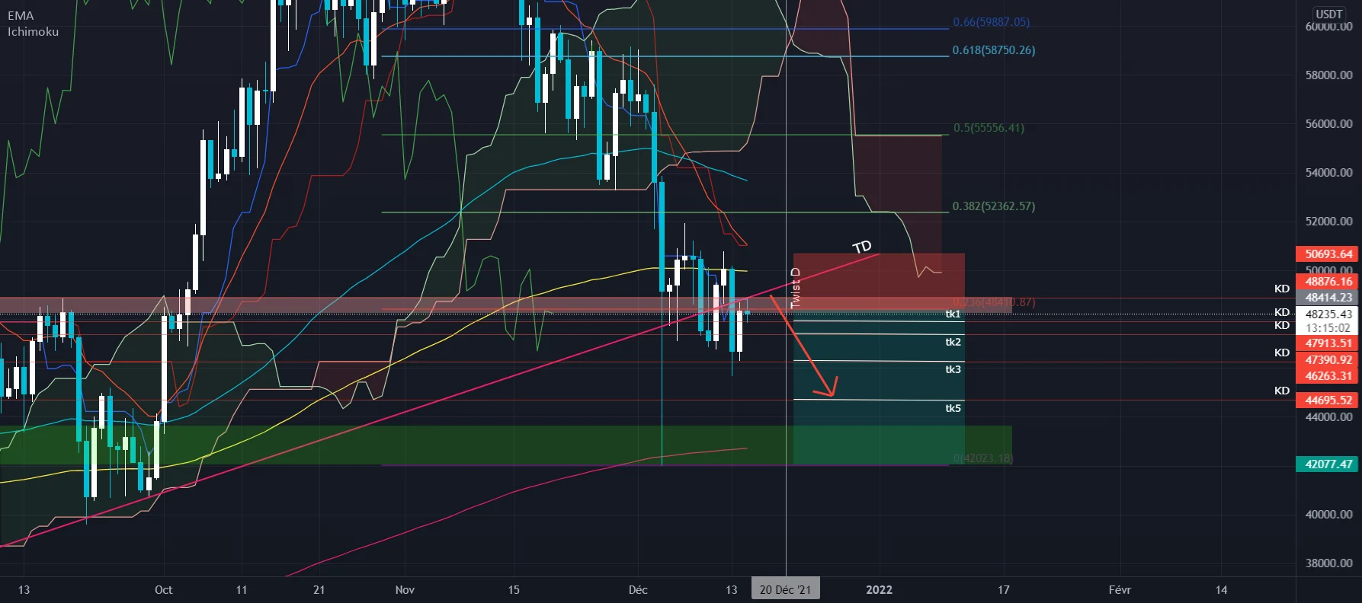Screen dimensions: 1362x603
Task: Click the KD label beside 47390.92
Action: point(1282,353)
